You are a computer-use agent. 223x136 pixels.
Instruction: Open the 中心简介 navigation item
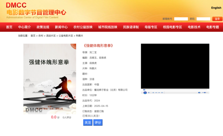25,27
